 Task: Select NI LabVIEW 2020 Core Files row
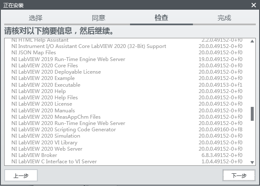coord(45,66)
